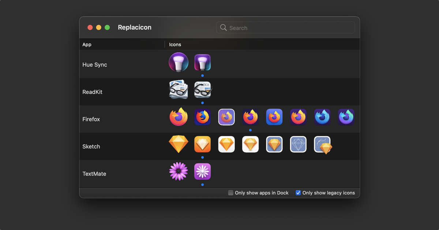439x230 pixels.
Task: Pick the second ReadKit squared icon
Action: [202, 90]
